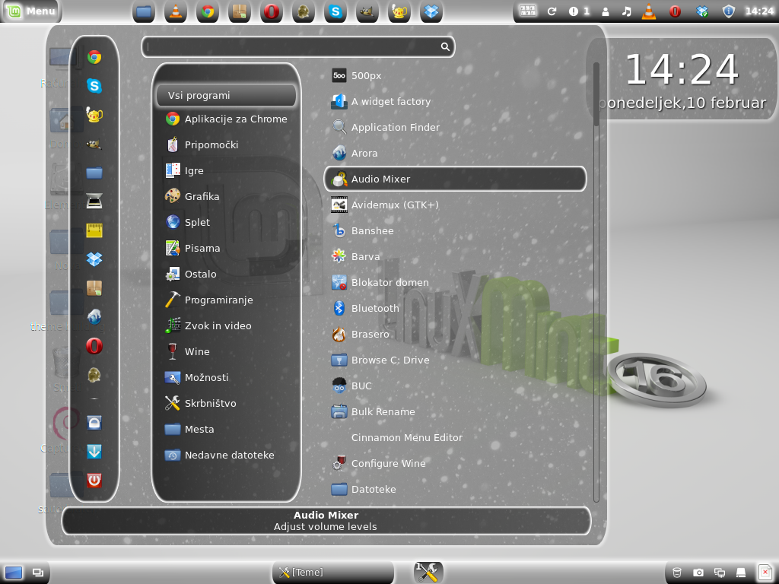Screen dimensions: 779x584
Task: Select the Možnosti category
Action: (x=227, y=377)
